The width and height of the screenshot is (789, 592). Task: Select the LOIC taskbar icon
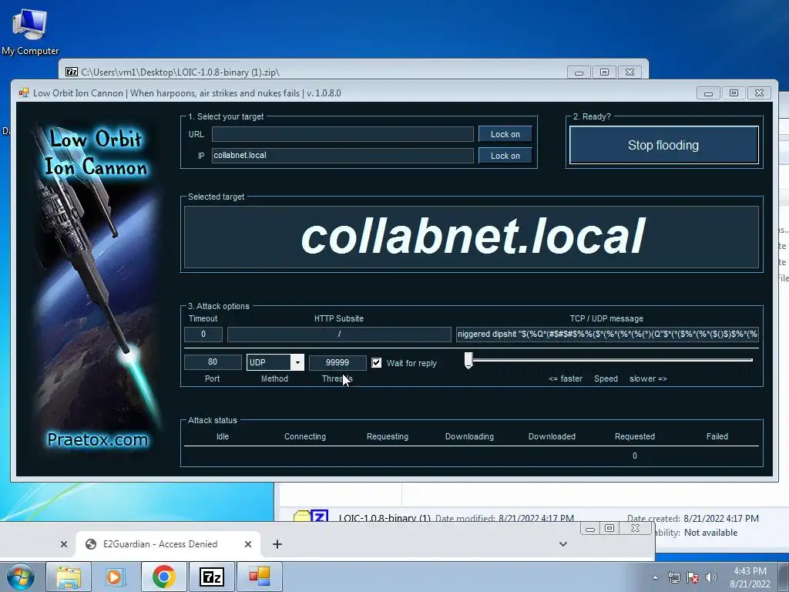tap(260, 577)
